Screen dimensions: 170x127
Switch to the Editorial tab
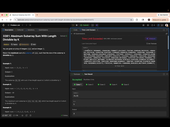[19, 30]
